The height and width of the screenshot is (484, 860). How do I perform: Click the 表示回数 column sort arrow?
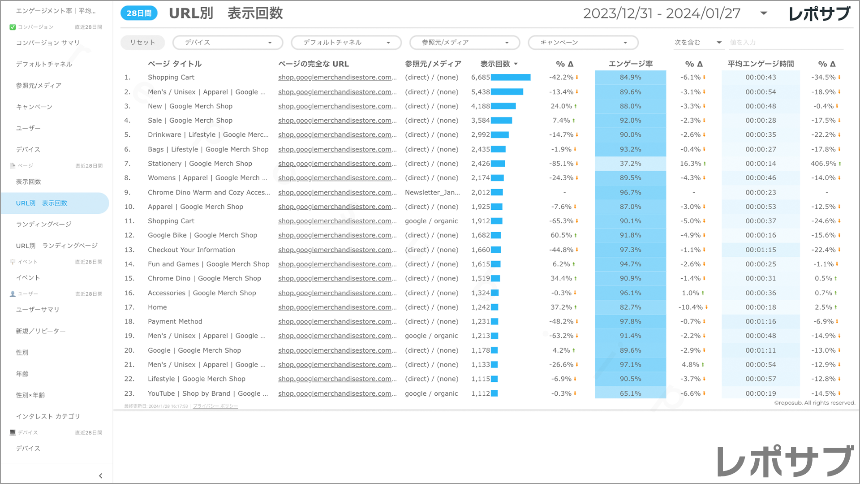516,64
